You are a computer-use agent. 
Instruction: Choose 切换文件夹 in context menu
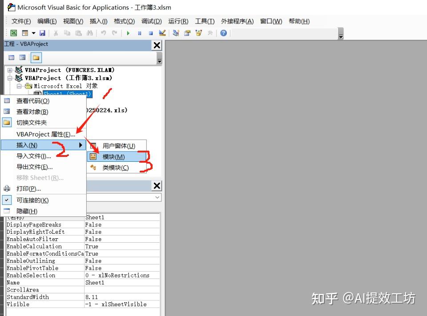pos(44,123)
